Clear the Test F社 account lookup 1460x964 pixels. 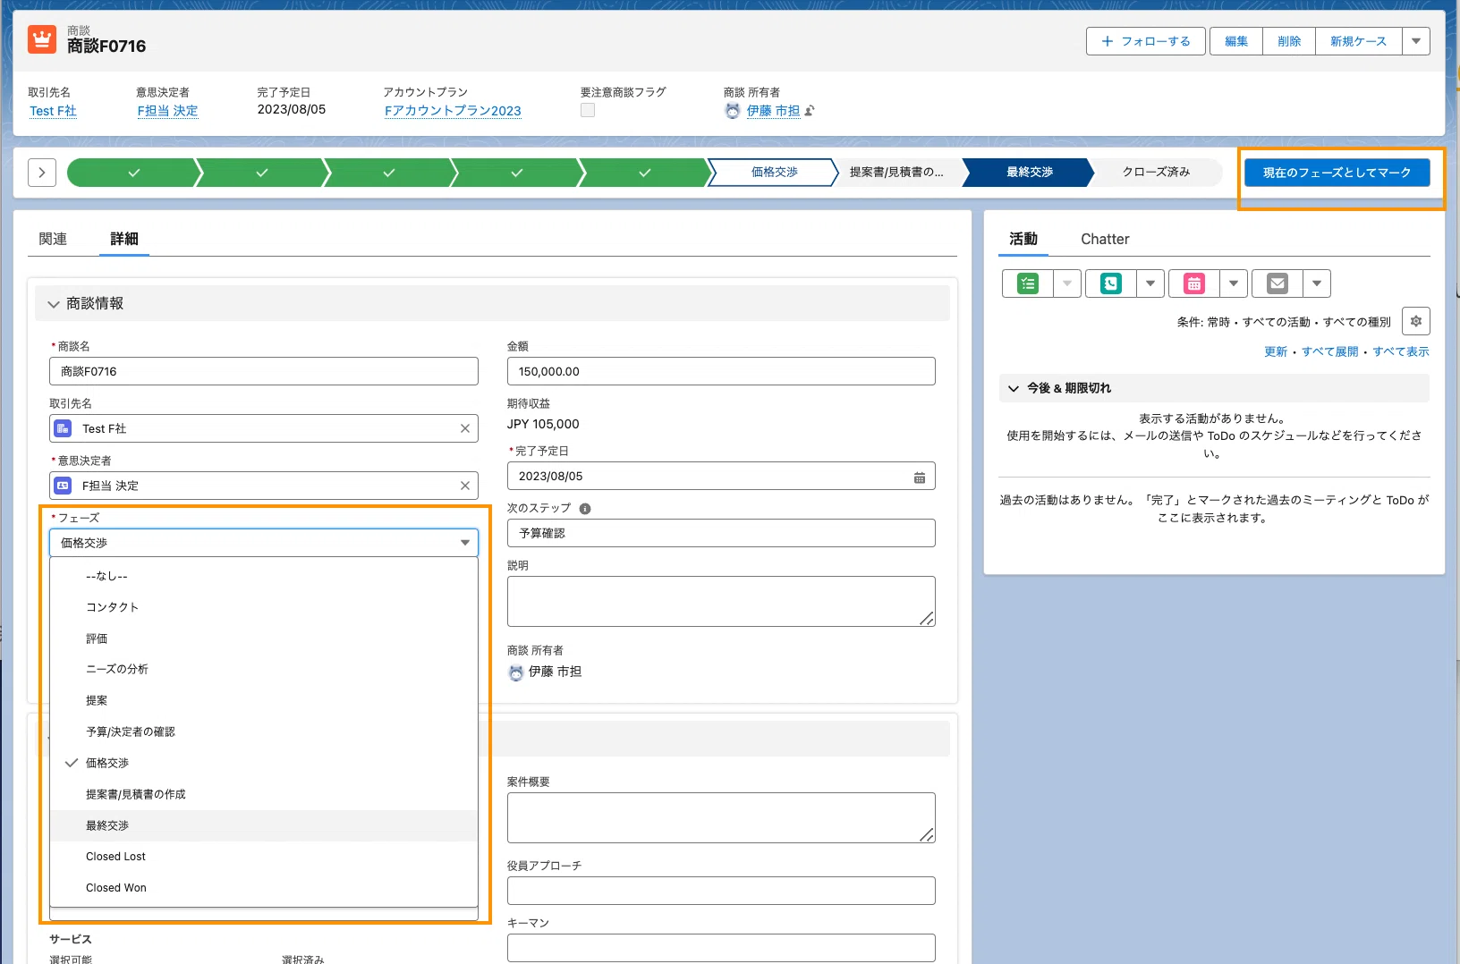465,428
